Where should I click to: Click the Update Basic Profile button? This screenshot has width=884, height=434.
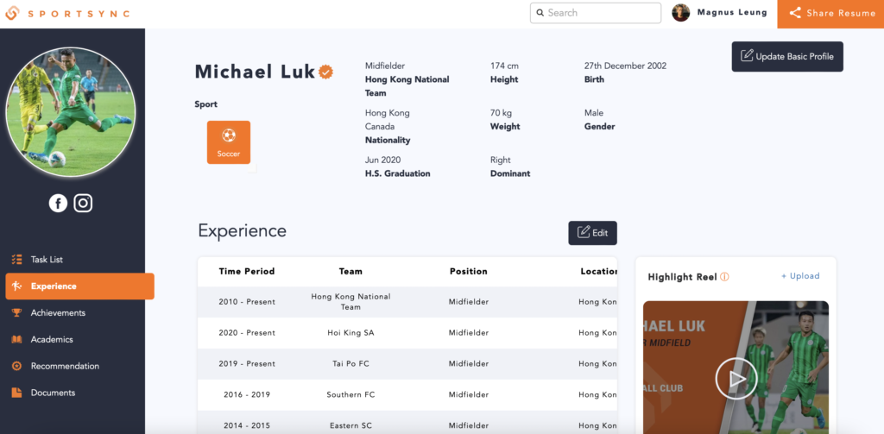(x=786, y=57)
